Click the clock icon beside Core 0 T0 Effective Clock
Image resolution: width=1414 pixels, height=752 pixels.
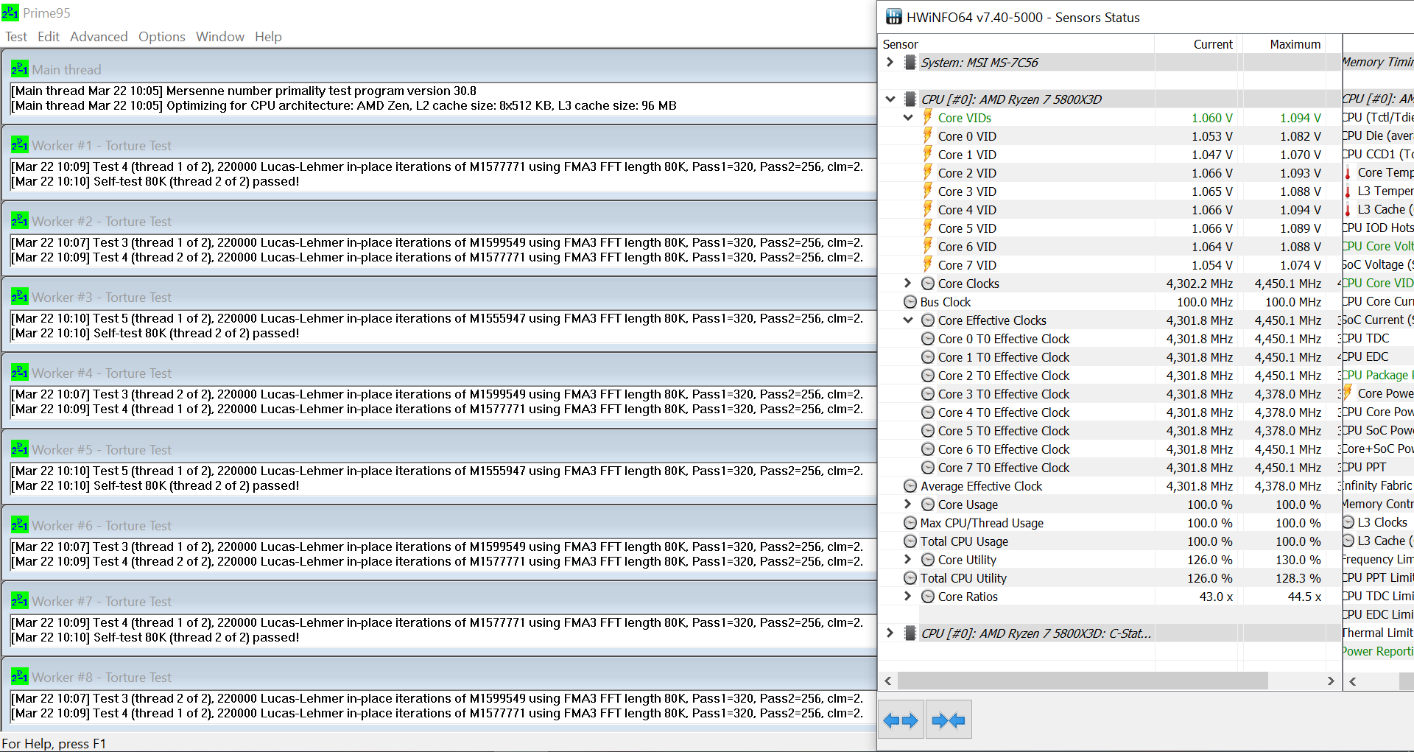point(928,339)
